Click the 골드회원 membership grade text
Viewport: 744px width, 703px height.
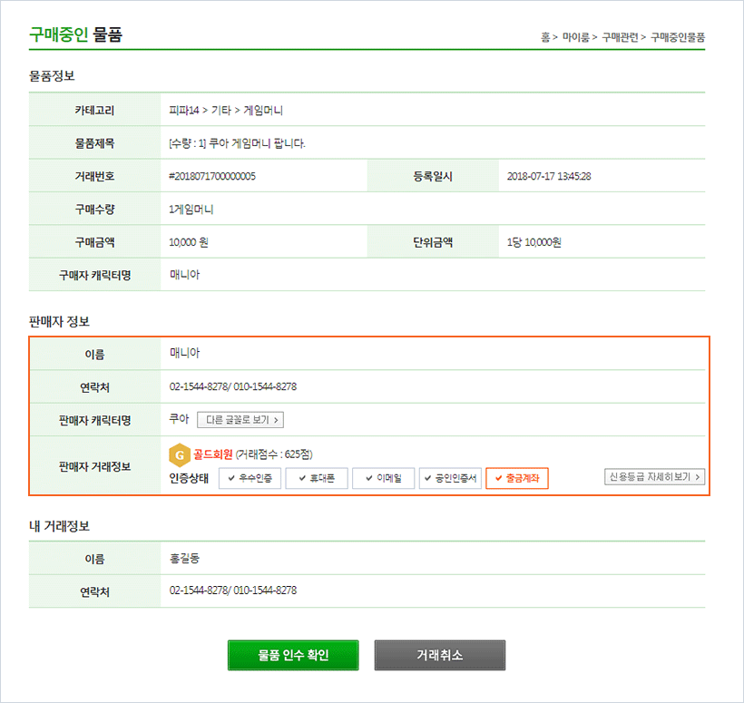tap(213, 454)
